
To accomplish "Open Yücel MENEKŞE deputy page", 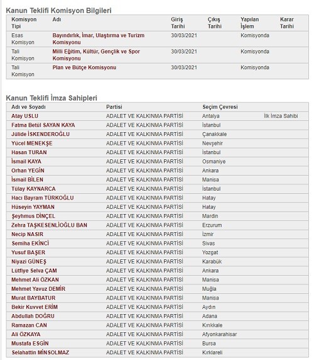I will point(32,143).
